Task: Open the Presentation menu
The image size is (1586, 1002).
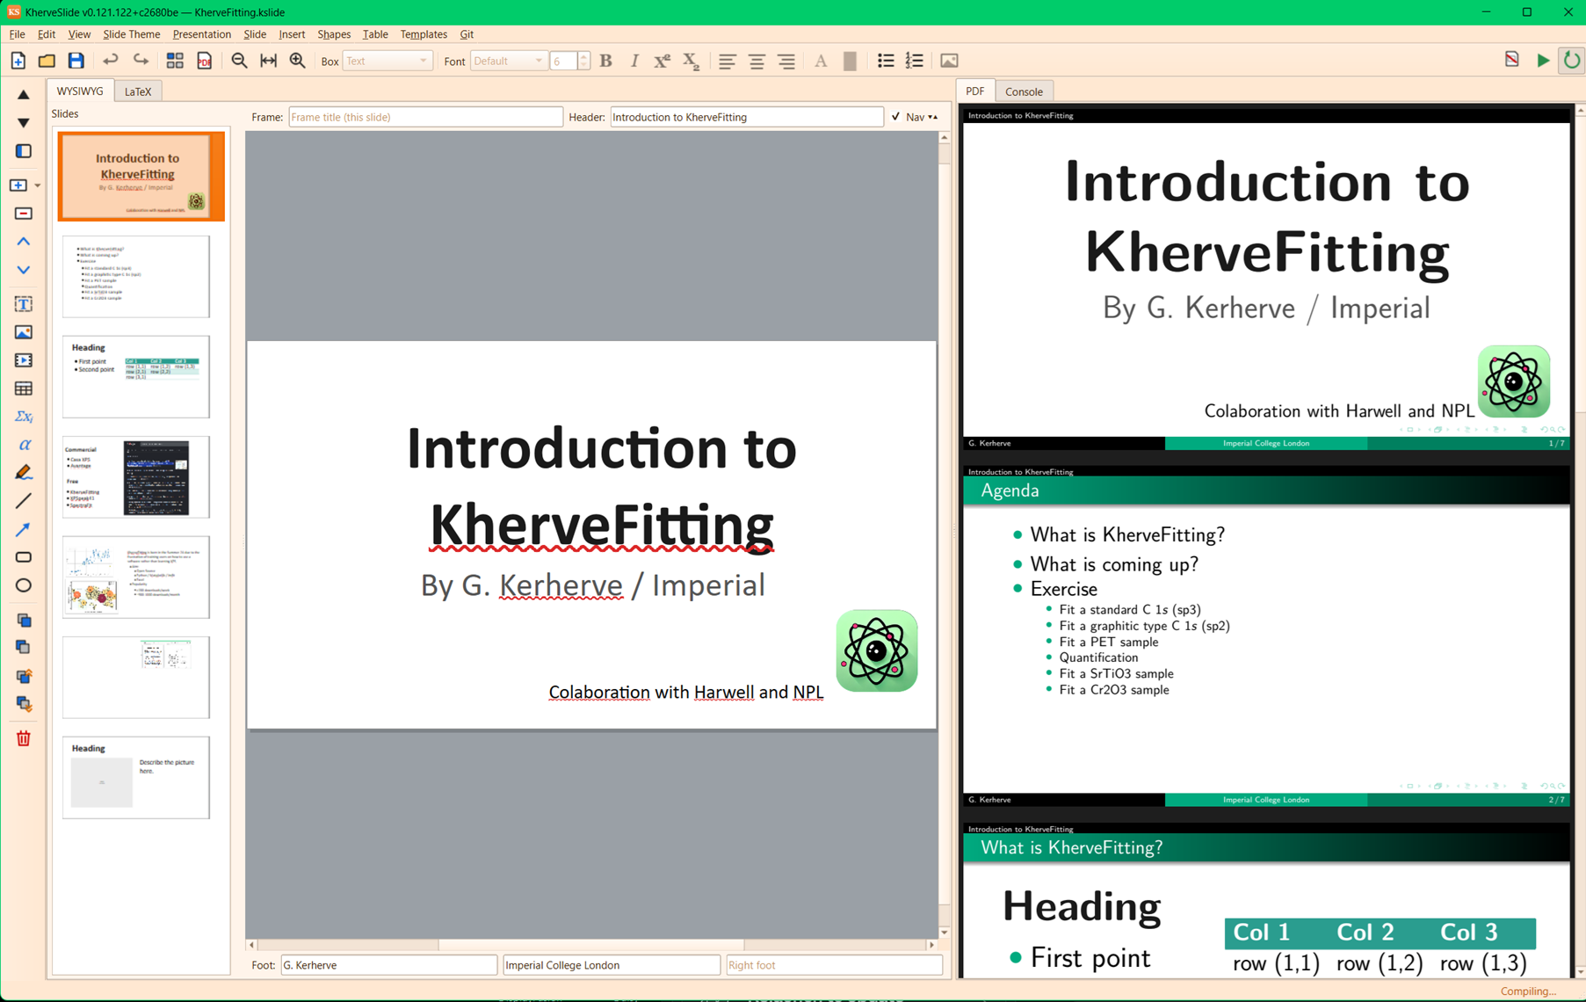Action: 202,34
